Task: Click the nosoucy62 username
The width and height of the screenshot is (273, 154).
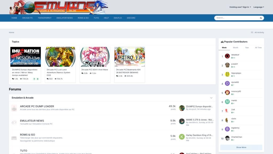Action: pos(236,91)
